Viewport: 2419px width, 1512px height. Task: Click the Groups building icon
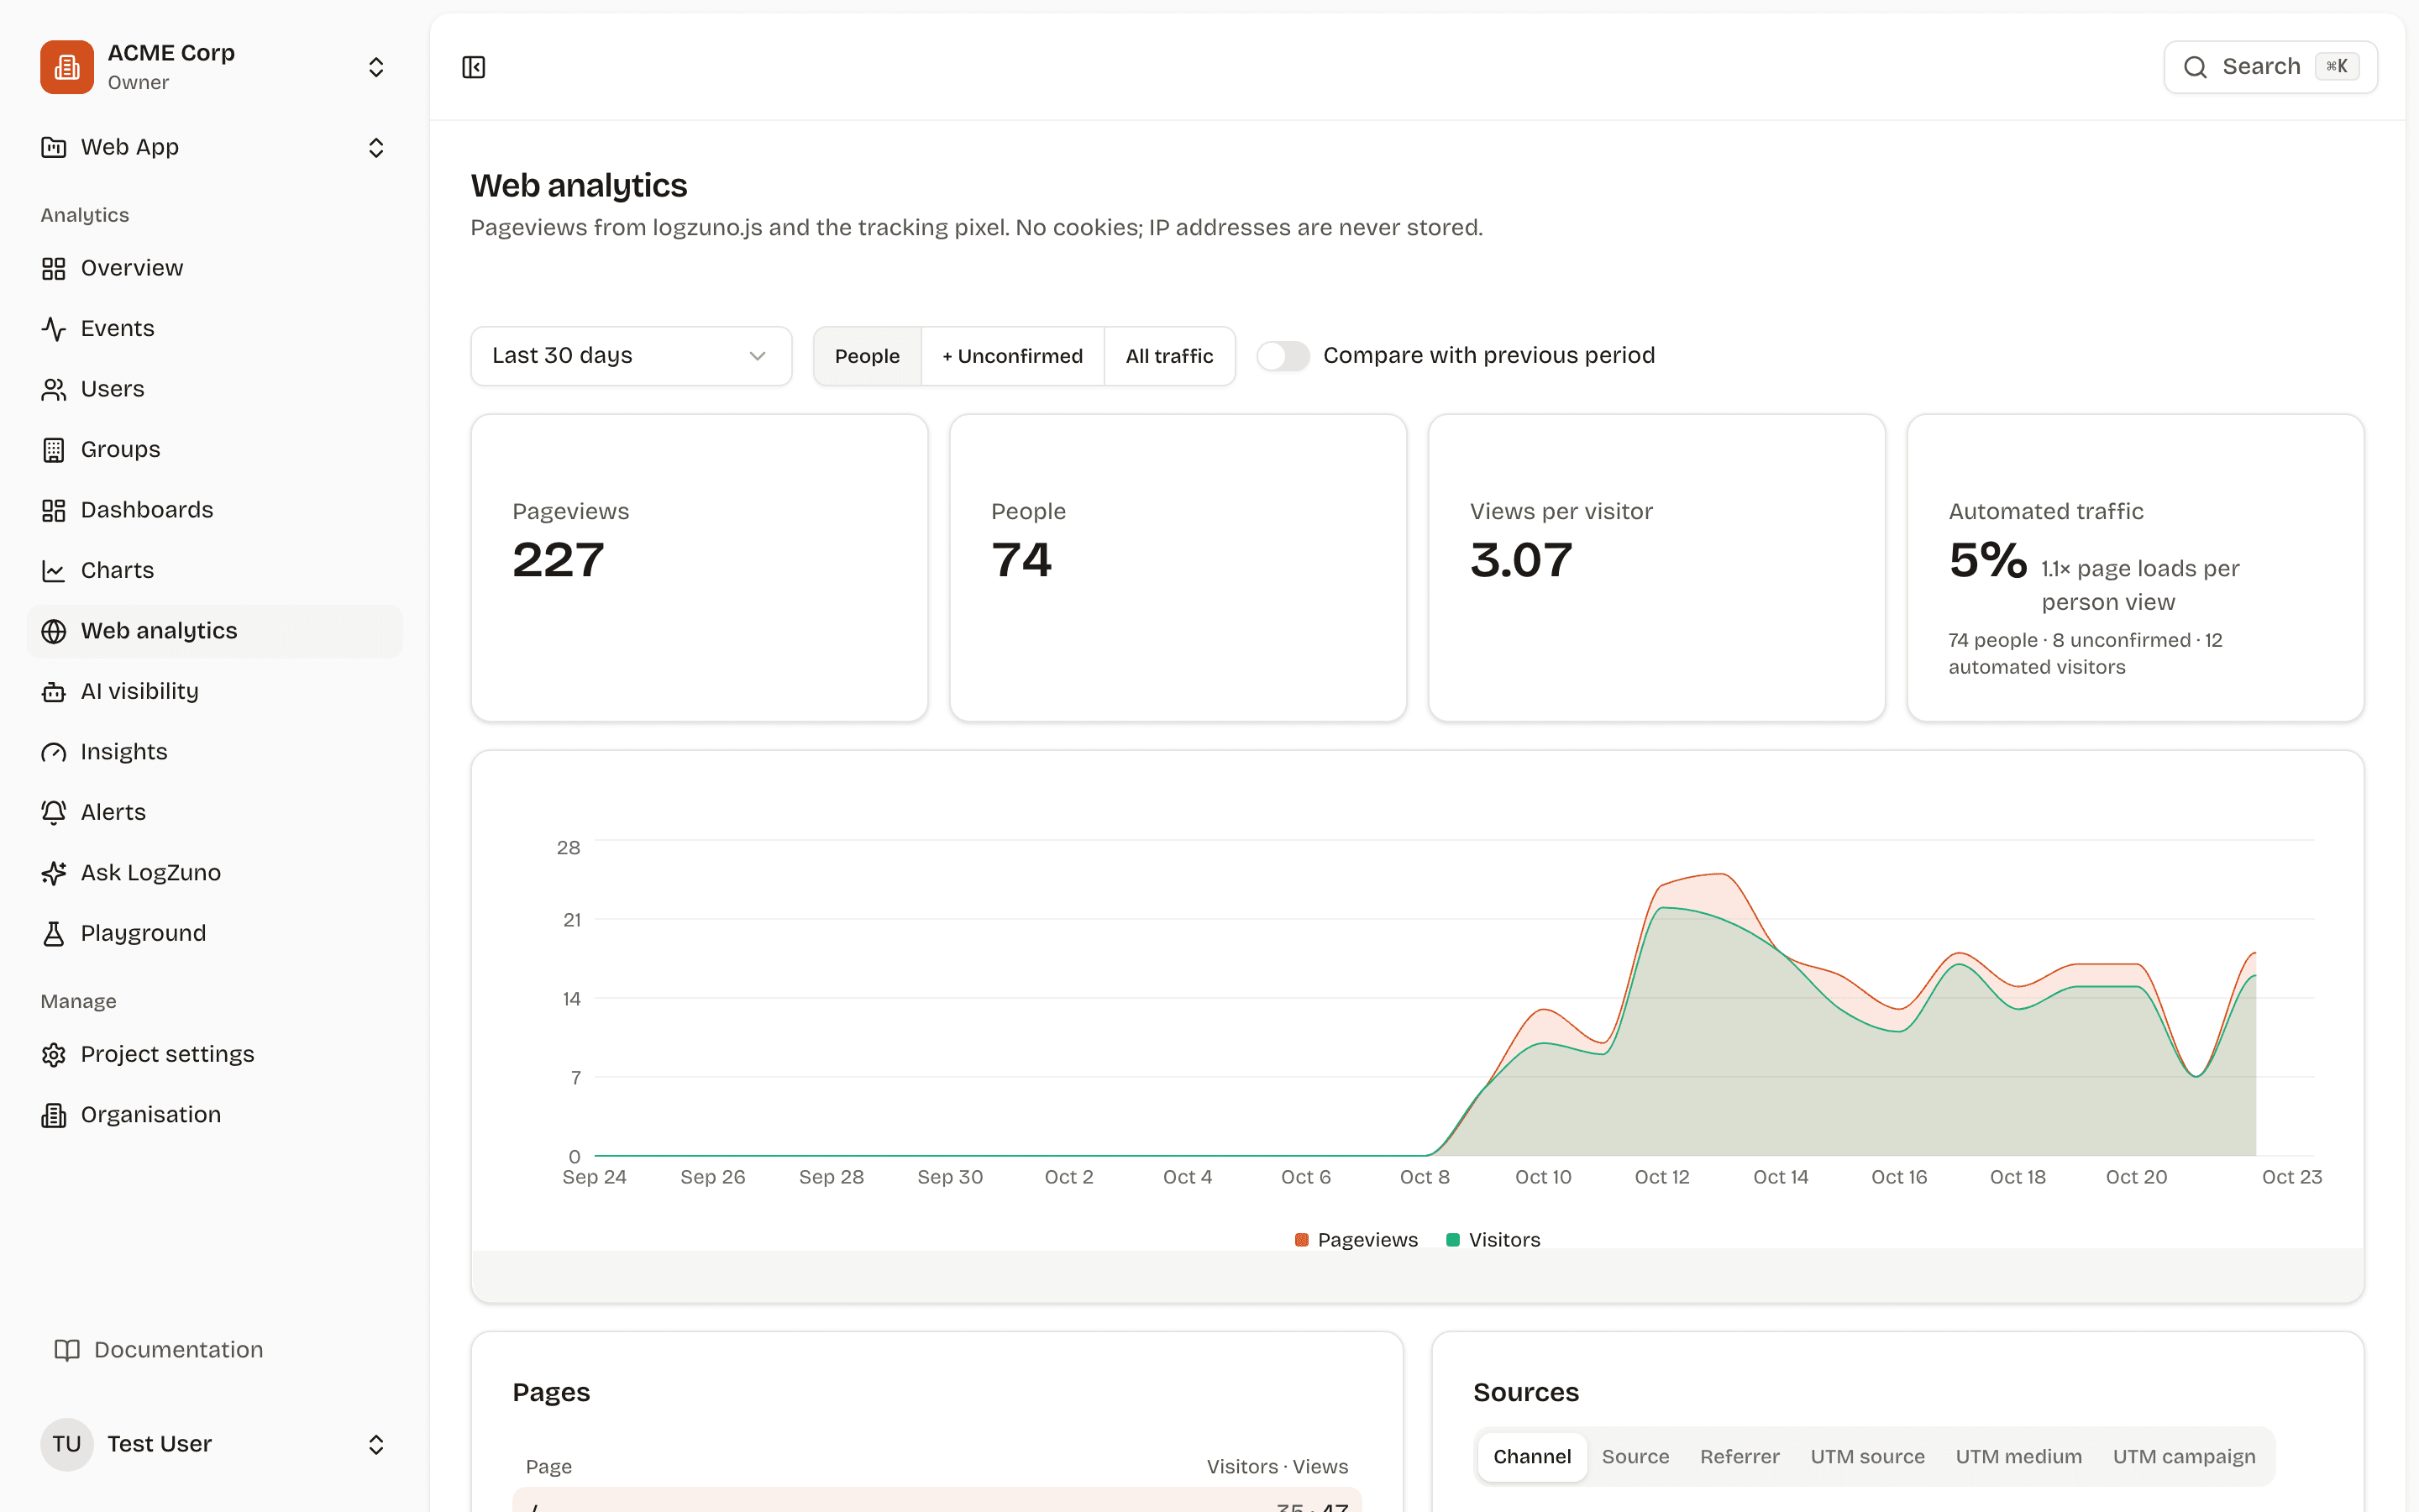coord(54,450)
